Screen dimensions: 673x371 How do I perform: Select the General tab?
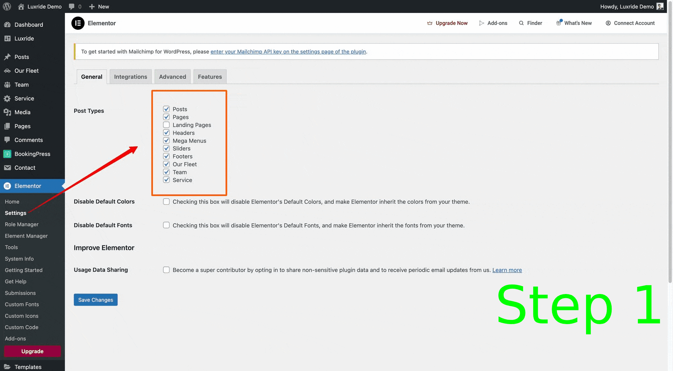[92, 77]
